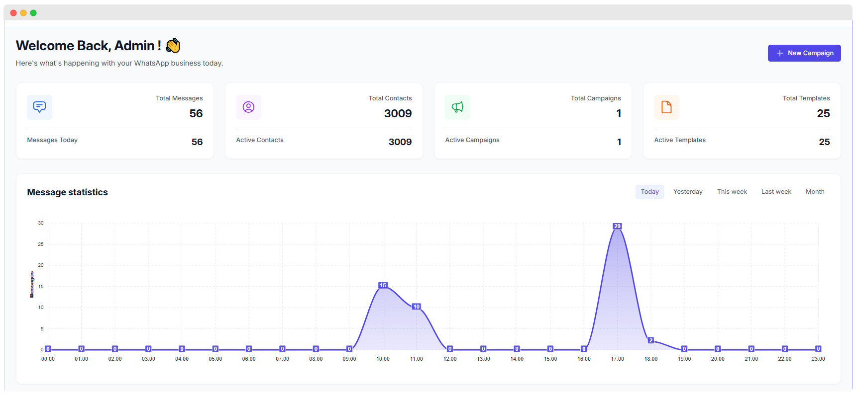The width and height of the screenshot is (856, 396).
Task: View Last week message statistics
Action: pos(776,192)
